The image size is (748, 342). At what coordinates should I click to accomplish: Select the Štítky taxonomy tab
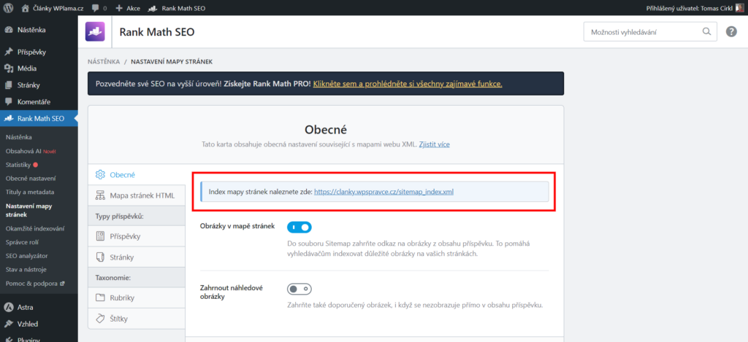click(137, 319)
